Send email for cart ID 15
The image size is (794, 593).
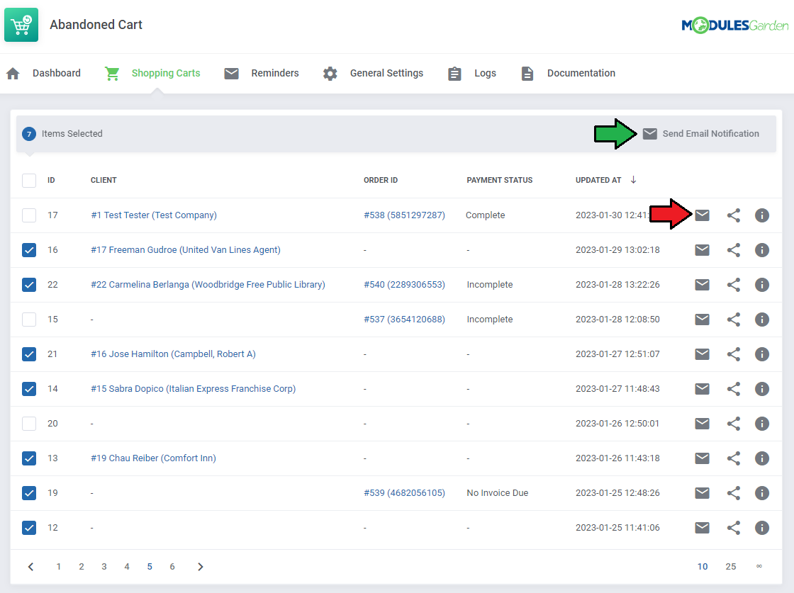(x=702, y=320)
